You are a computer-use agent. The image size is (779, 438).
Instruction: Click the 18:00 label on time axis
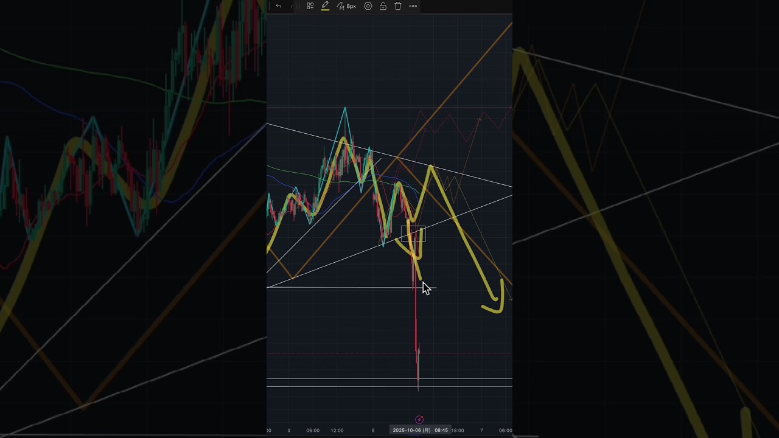tap(457, 430)
